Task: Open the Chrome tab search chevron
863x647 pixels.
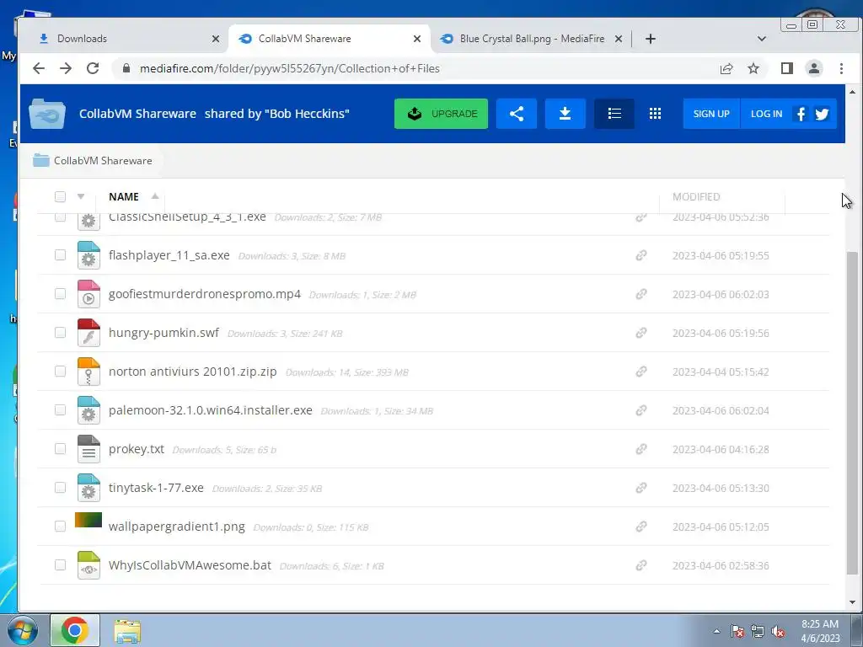Action: tap(762, 39)
